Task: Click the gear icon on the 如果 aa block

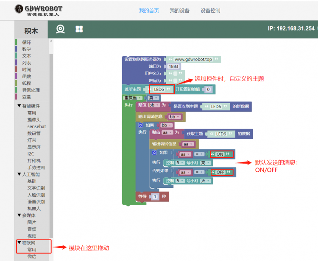Action: tap(154, 153)
